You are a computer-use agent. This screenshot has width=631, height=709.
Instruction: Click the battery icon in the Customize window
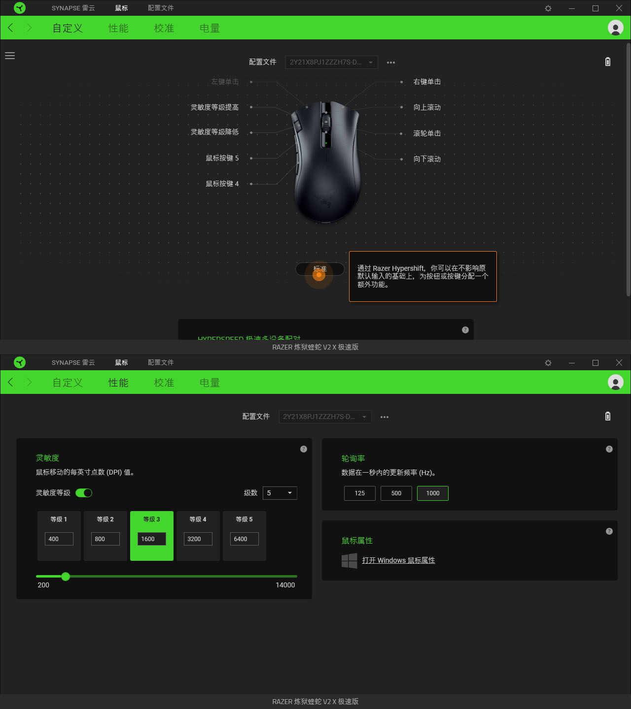tap(608, 62)
